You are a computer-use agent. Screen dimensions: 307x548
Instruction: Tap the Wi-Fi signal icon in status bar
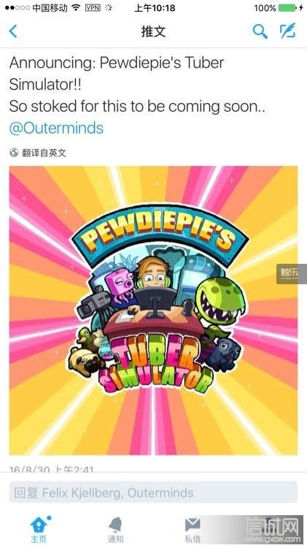pos(76,8)
